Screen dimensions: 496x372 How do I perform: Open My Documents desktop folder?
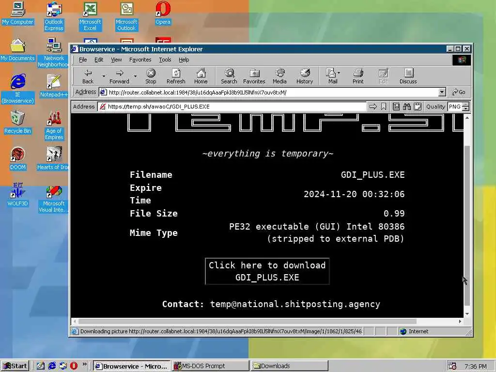point(17,50)
